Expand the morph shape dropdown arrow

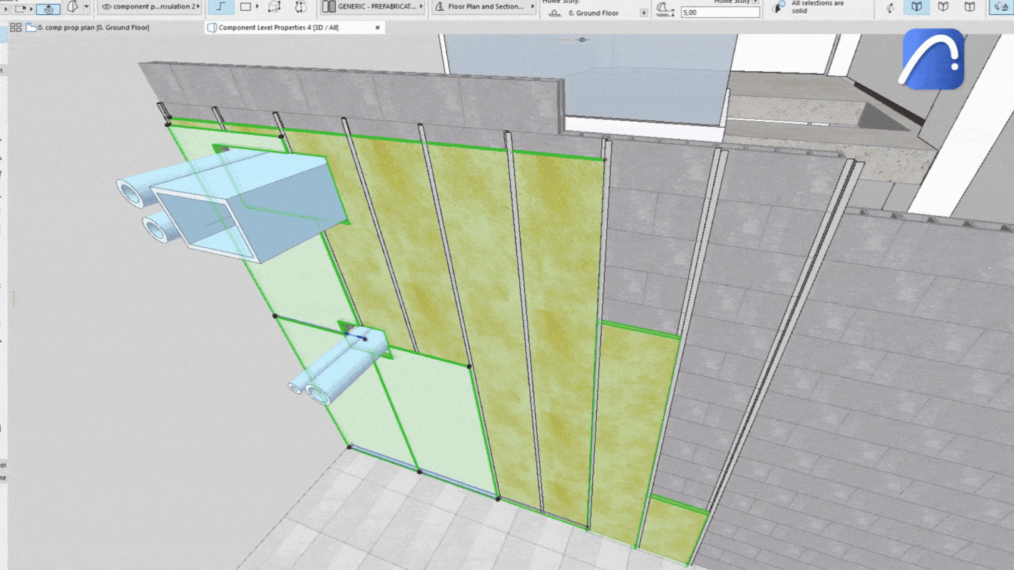pyautogui.click(x=86, y=7)
